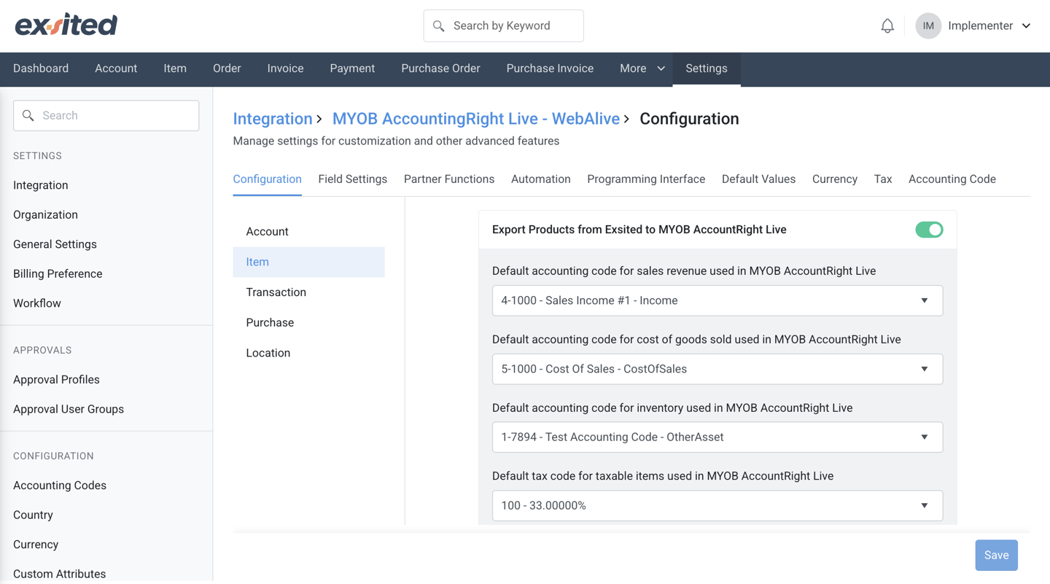
Task: Click the IM user avatar
Action: coord(928,26)
